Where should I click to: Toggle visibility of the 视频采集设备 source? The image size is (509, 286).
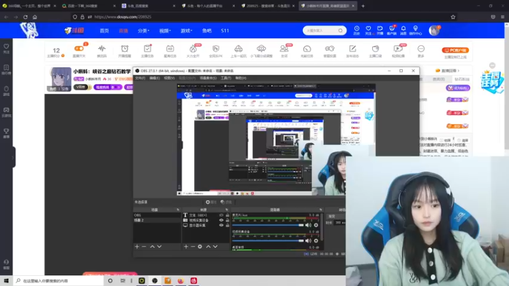[221, 220]
